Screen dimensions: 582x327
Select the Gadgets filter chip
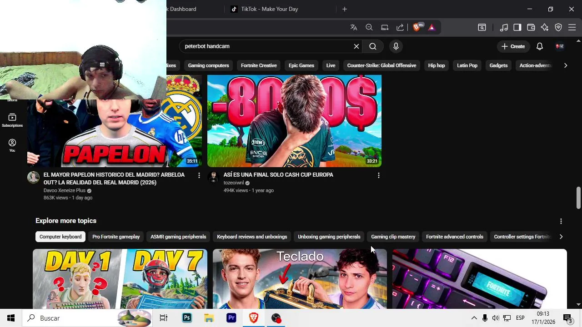(498, 65)
